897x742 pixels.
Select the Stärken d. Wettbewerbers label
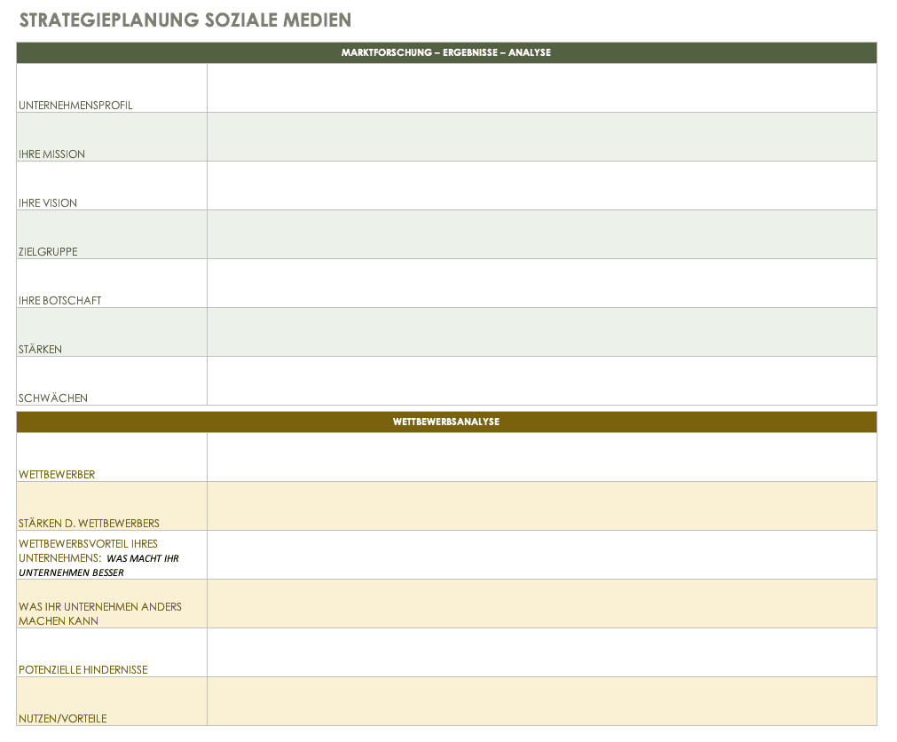(x=112, y=507)
